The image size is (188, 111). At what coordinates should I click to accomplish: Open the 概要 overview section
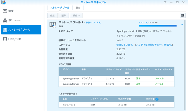coord(21,11)
